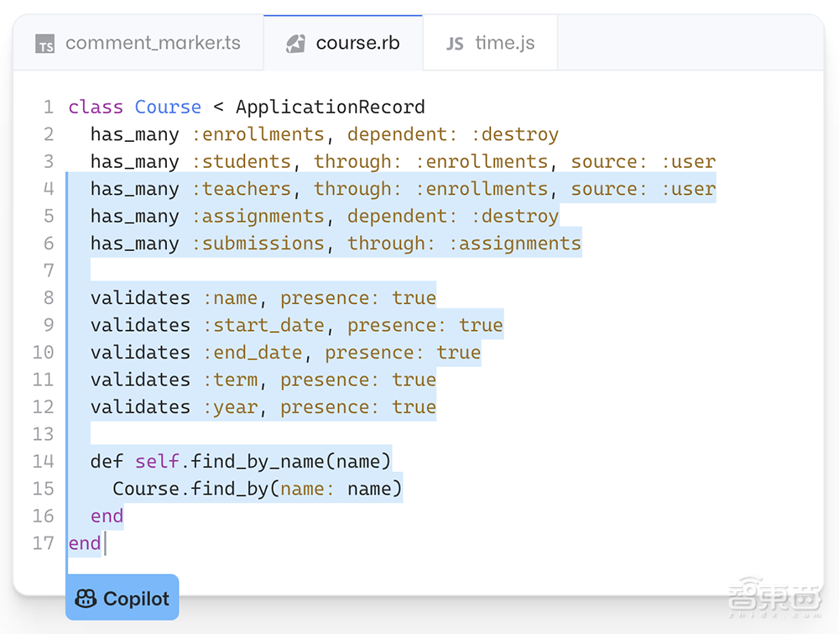The width and height of the screenshot is (839, 634).
Task: Click the TypeScript icon on comment_marker.ts tab
Action: [45, 45]
